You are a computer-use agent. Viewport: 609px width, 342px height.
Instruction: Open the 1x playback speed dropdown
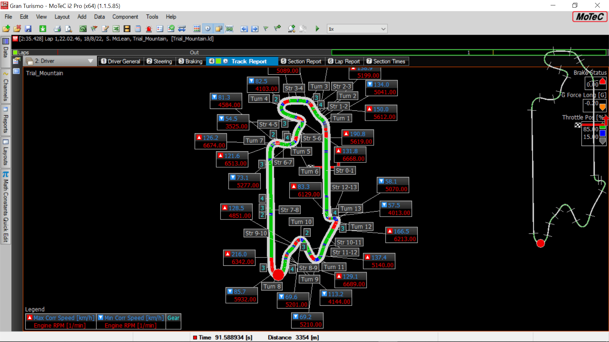pos(357,29)
